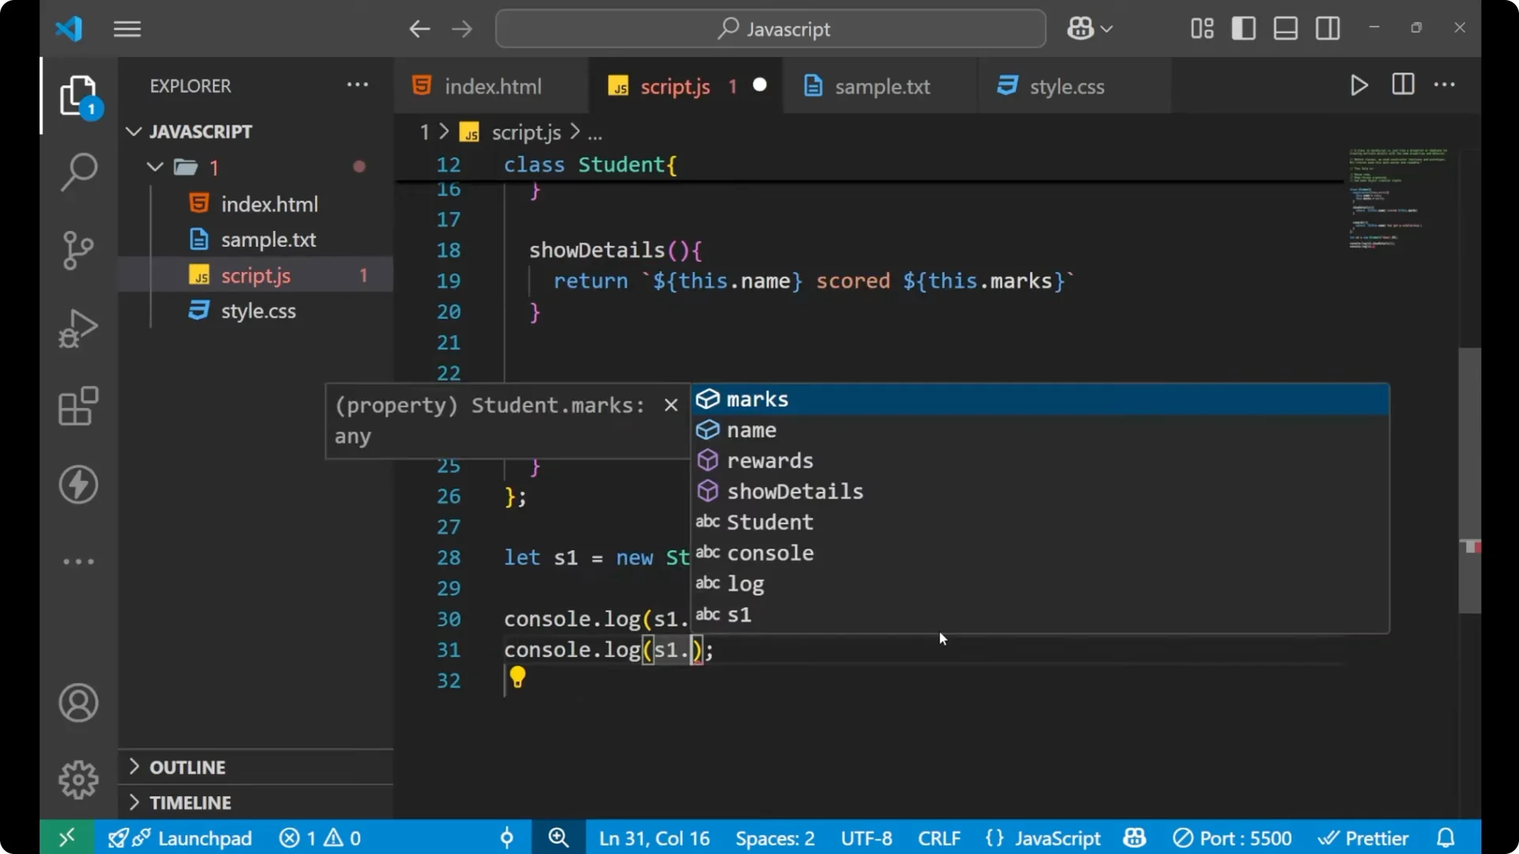
Task: Select 'rewards' from the IntelliSense suggestions
Action: 770,460
